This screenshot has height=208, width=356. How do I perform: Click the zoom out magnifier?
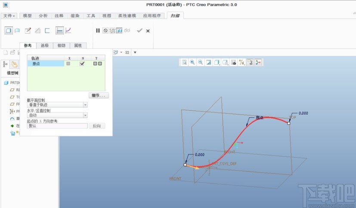pyautogui.click(x=200, y=62)
